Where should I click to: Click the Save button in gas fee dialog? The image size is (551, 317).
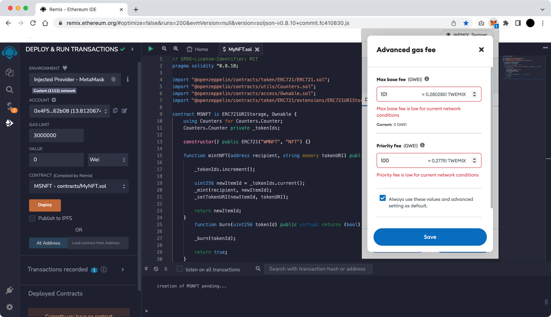pyautogui.click(x=430, y=237)
